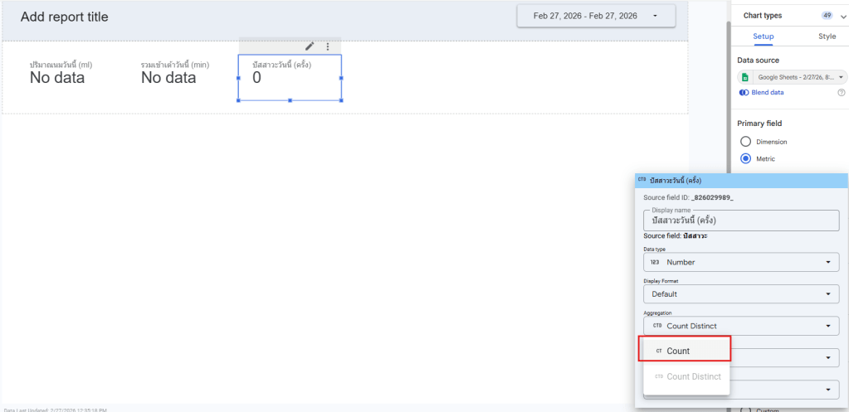Click the CTD icon in the metric editor header

tap(642, 179)
